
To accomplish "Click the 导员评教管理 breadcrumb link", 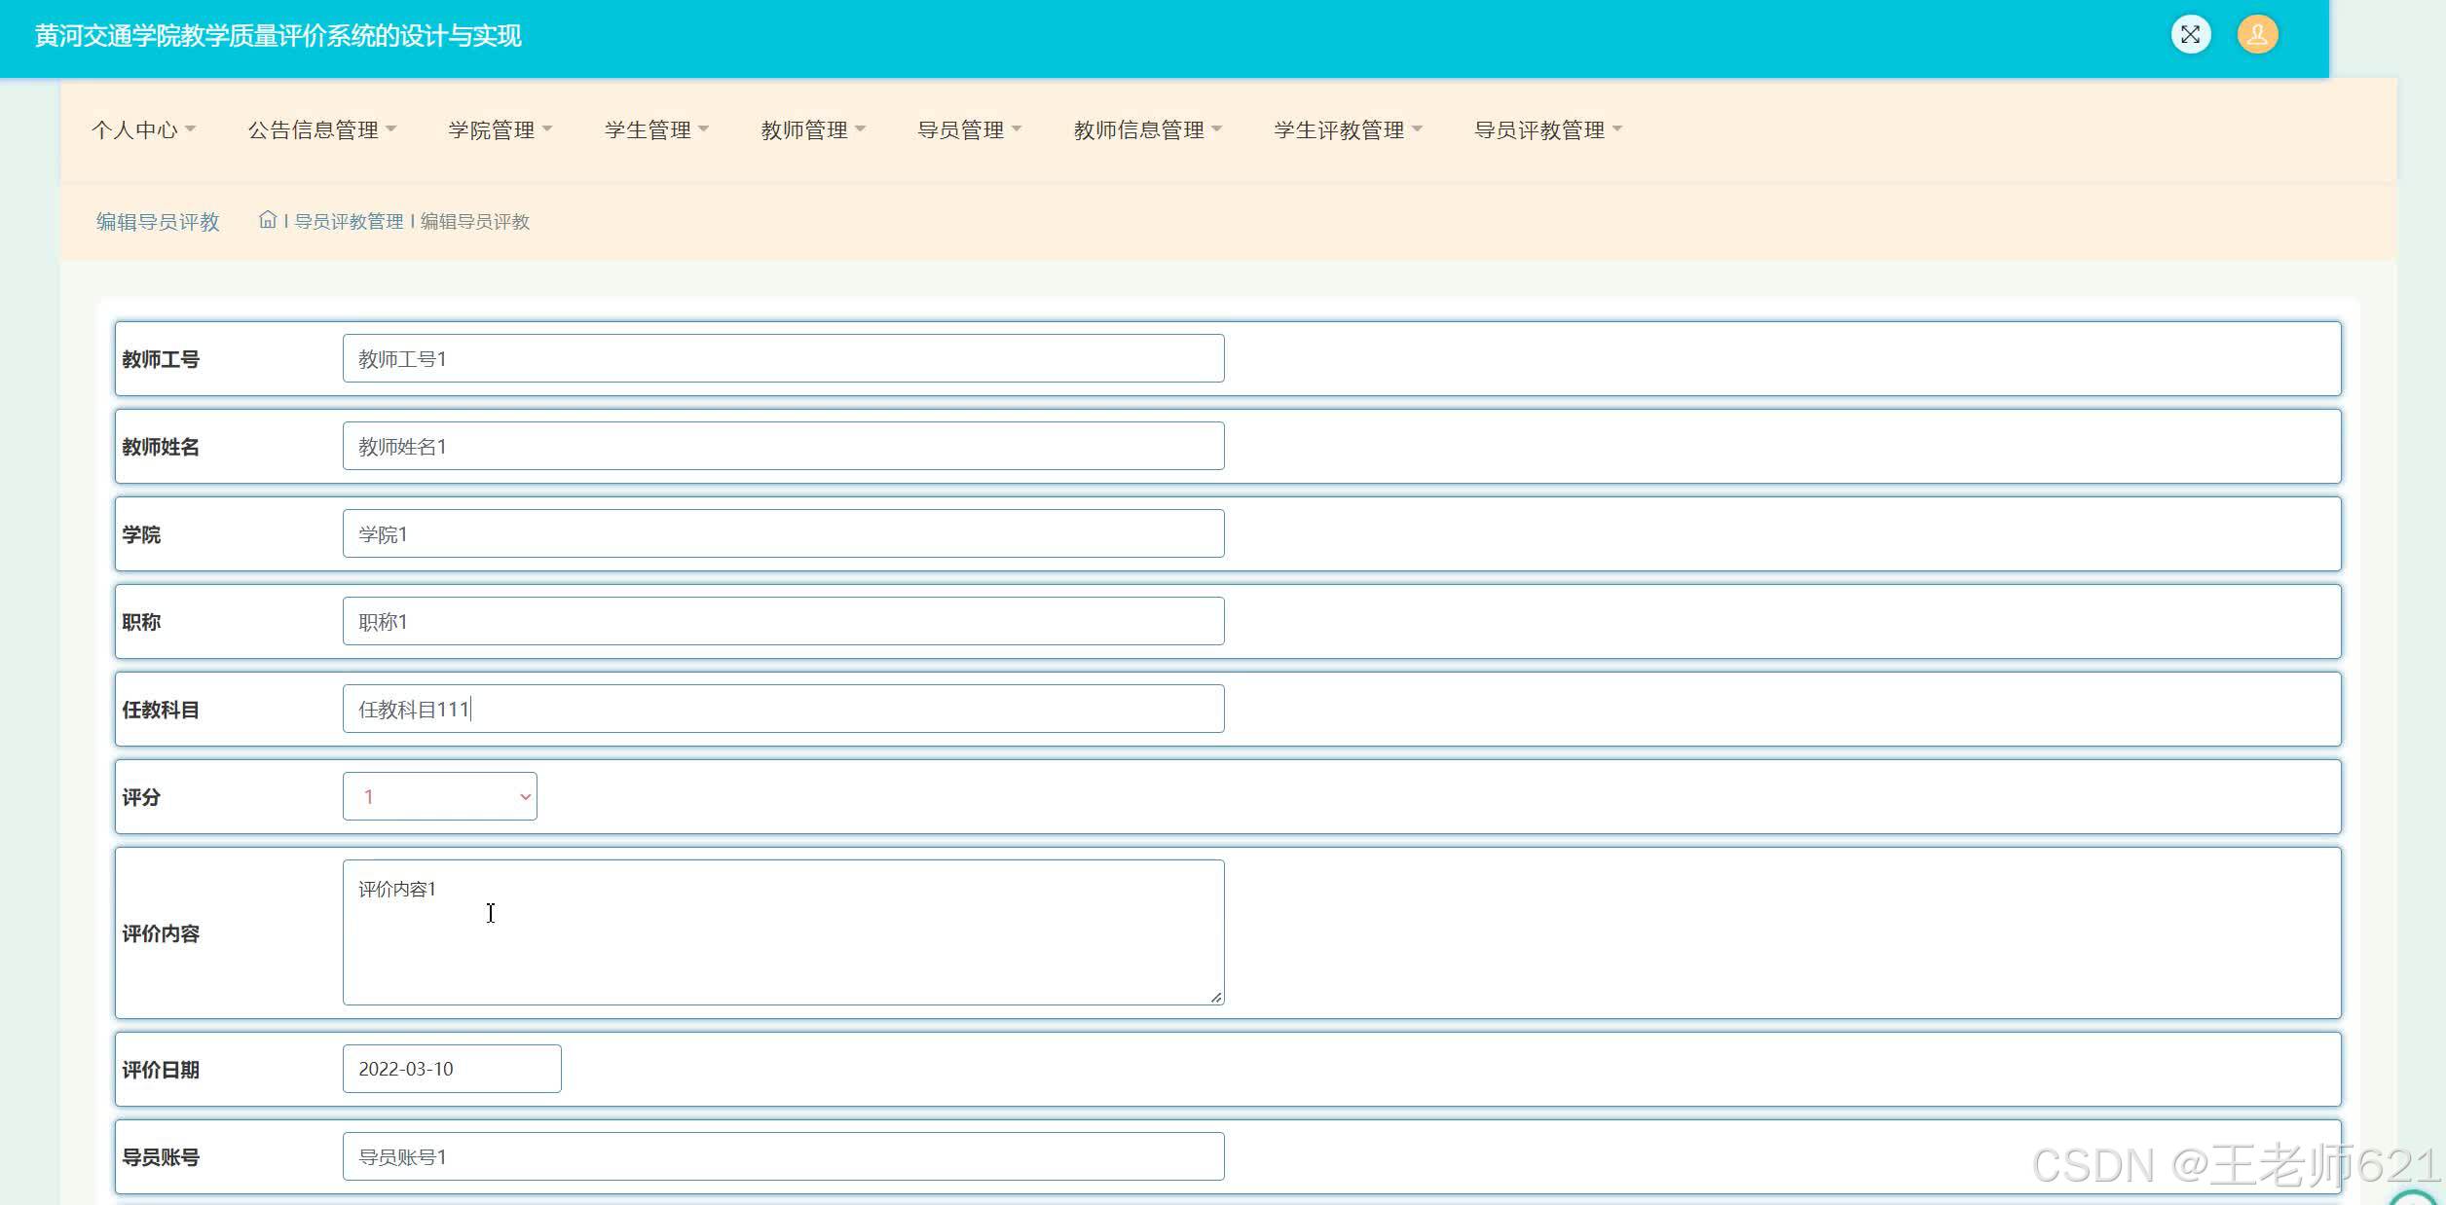I will (x=349, y=222).
